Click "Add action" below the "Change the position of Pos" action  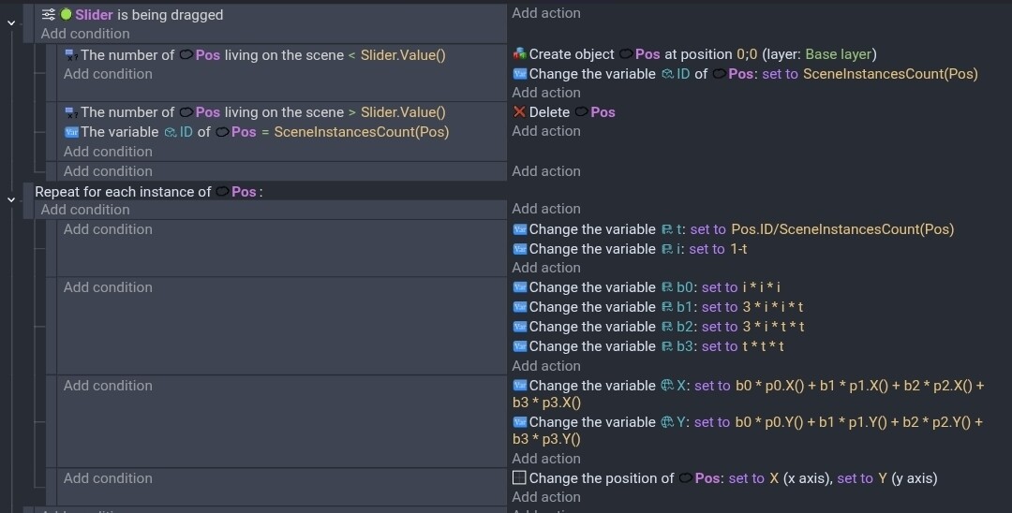click(546, 497)
